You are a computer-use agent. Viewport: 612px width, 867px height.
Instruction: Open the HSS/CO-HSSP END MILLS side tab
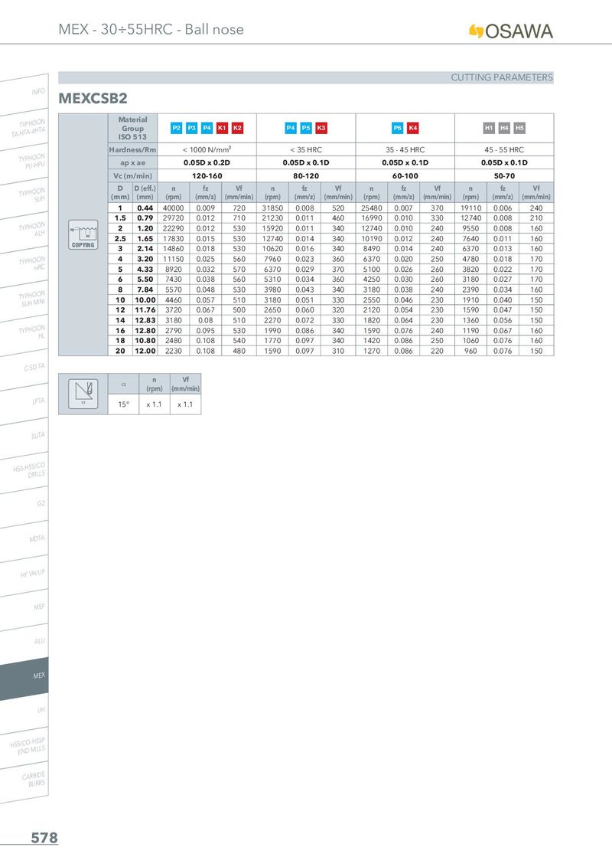coord(24,746)
